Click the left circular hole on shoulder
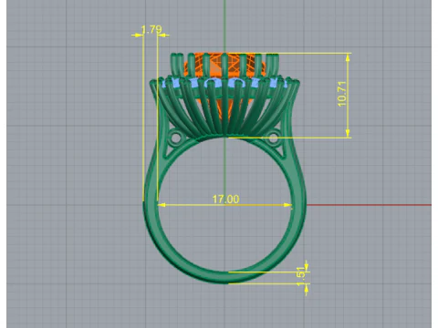The width and height of the screenshot is (438, 328). click(x=175, y=138)
